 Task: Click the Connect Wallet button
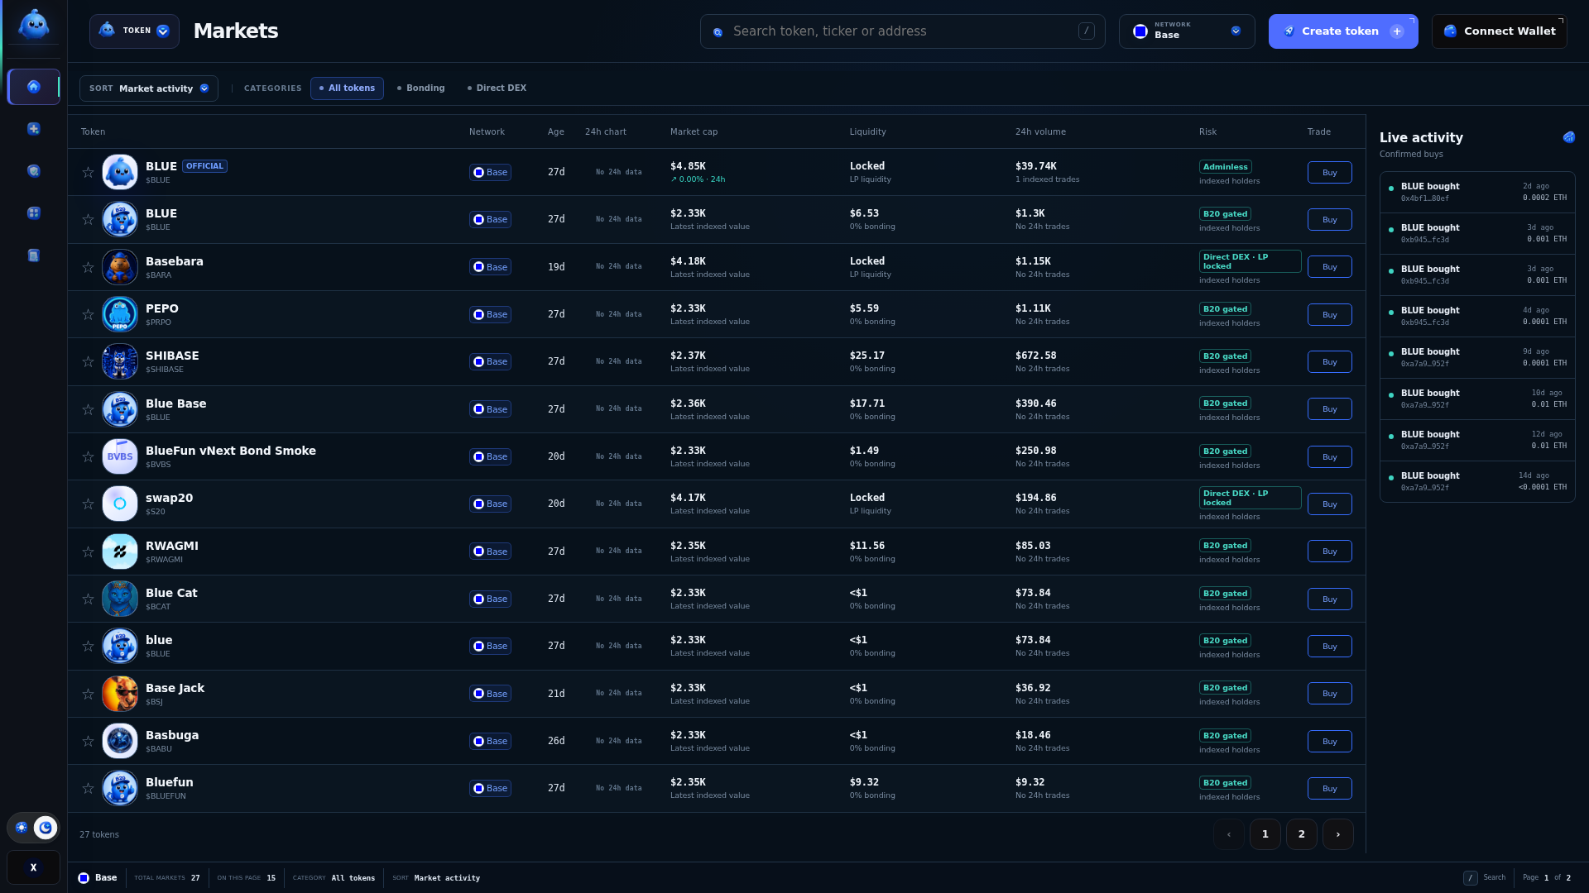tap(1500, 31)
